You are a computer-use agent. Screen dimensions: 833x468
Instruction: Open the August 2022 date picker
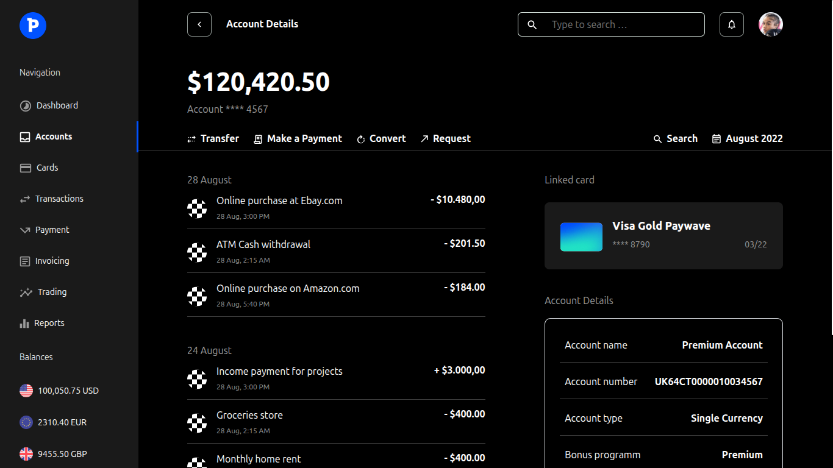coord(747,139)
